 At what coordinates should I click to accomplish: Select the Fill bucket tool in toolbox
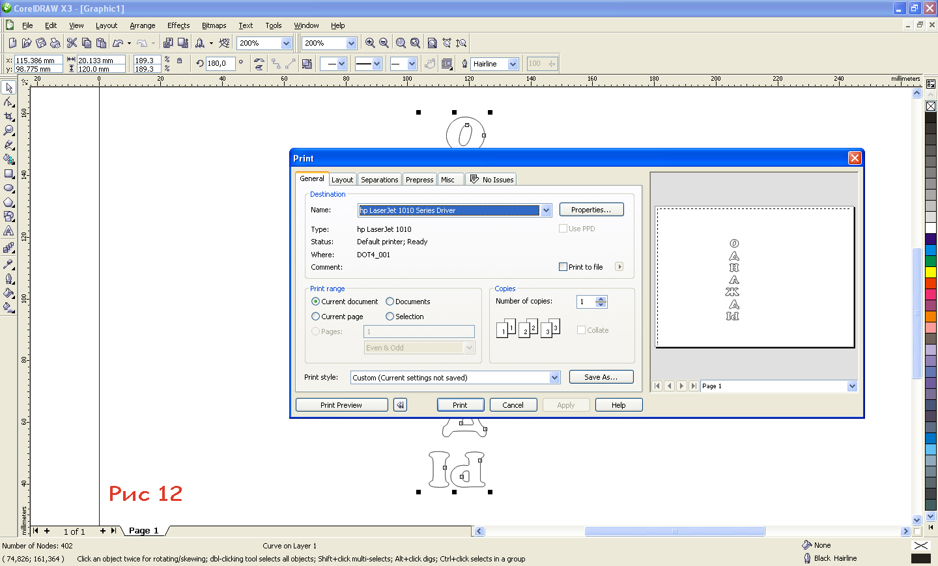8,293
